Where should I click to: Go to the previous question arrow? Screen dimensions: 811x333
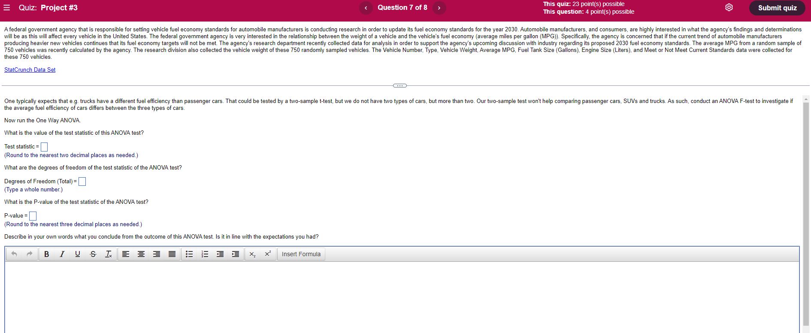click(366, 8)
